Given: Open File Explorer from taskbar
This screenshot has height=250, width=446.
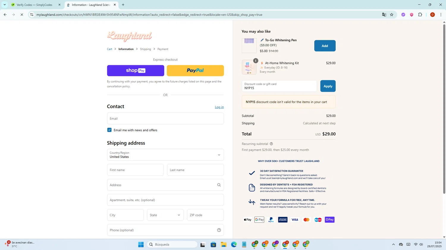Looking at the screenshot, I should [x=224, y=244].
